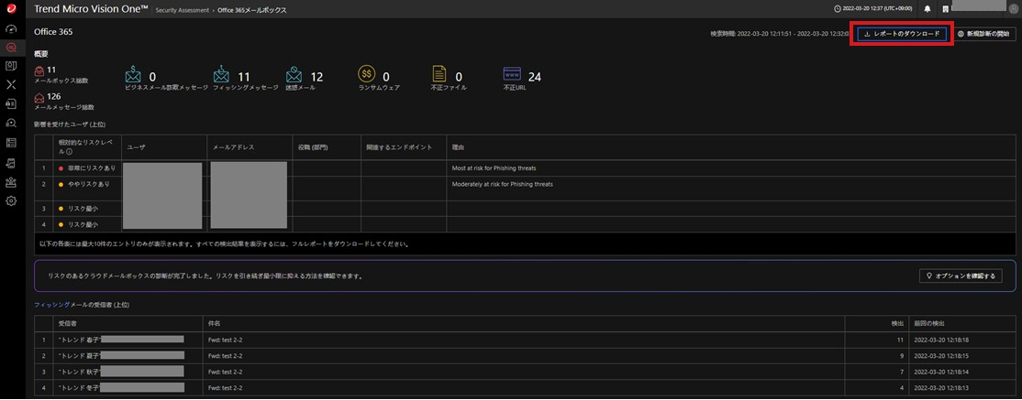Click the フィッシングメッセージ envelope icon
1022x400 pixels.
click(221, 76)
